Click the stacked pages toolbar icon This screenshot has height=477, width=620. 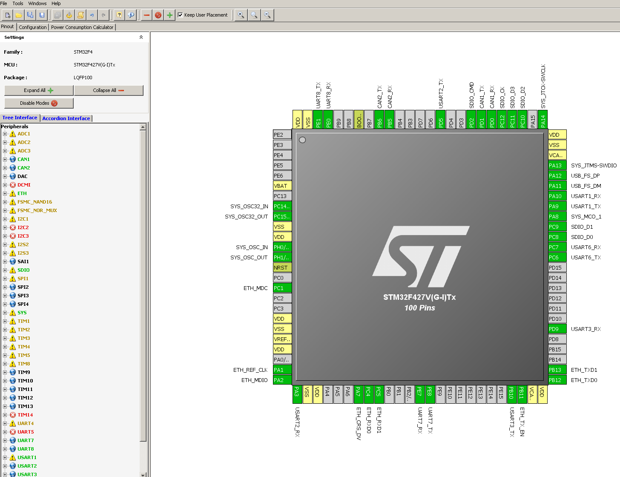57,15
